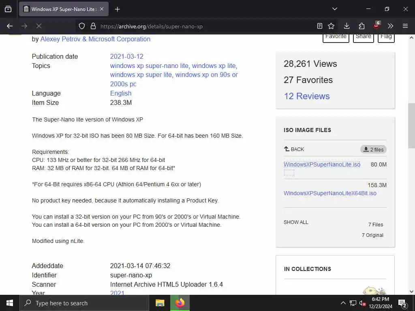This screenshot has width=415, height=311.
Task: Select the '158.3M' file size
Action: tap(377, 185)
